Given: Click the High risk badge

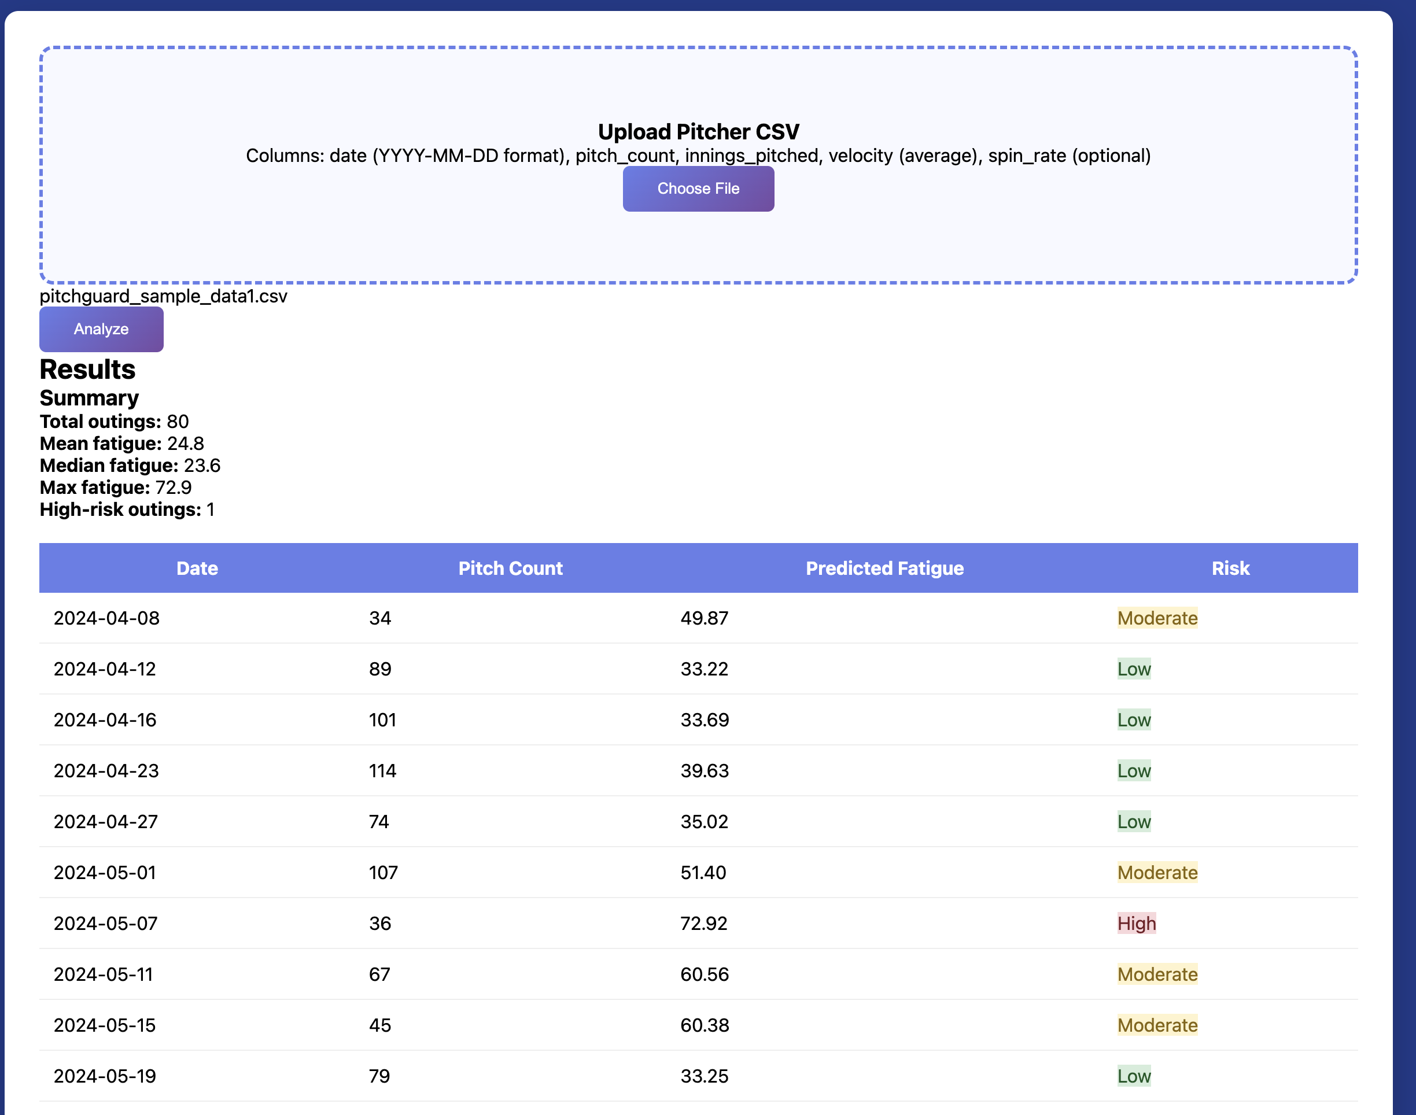Looking at the screenshot, I should coord(1136,923).
